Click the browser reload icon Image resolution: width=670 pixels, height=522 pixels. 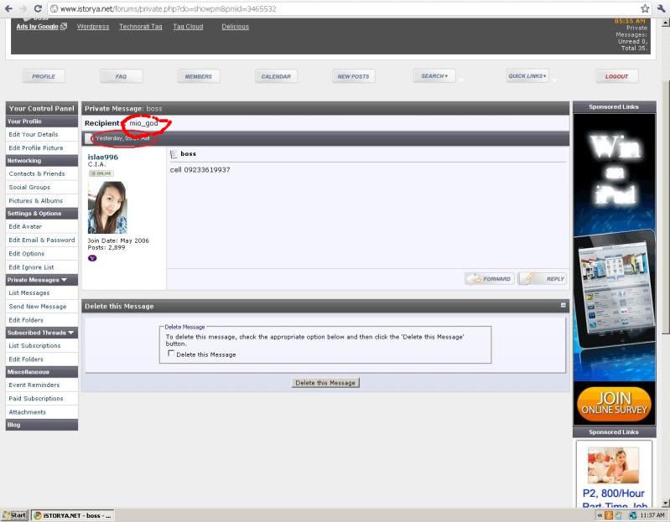coord(38,8)
